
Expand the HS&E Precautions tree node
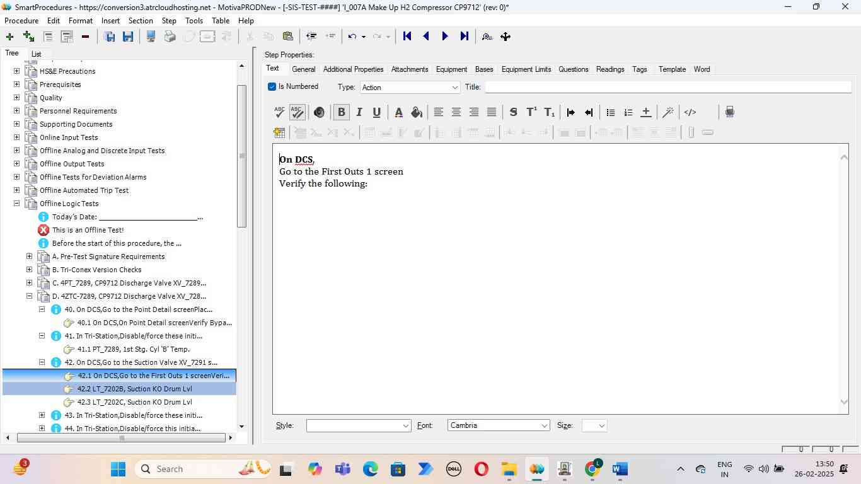(x=16, y=71)
